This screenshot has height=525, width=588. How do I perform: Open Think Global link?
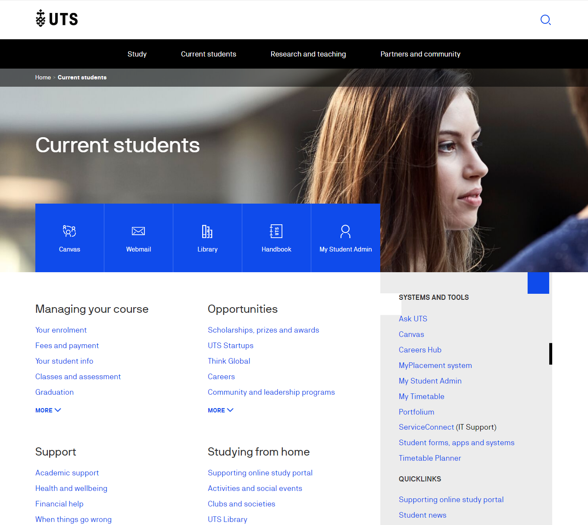point(229,361)
